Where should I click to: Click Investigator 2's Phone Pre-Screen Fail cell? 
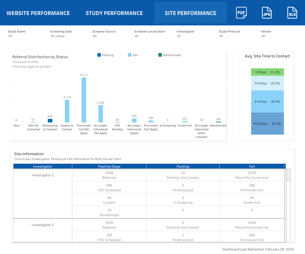pos(252,225)
